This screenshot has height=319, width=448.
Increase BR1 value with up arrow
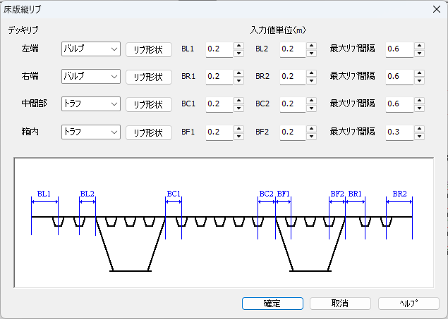(x=238, y=73)
